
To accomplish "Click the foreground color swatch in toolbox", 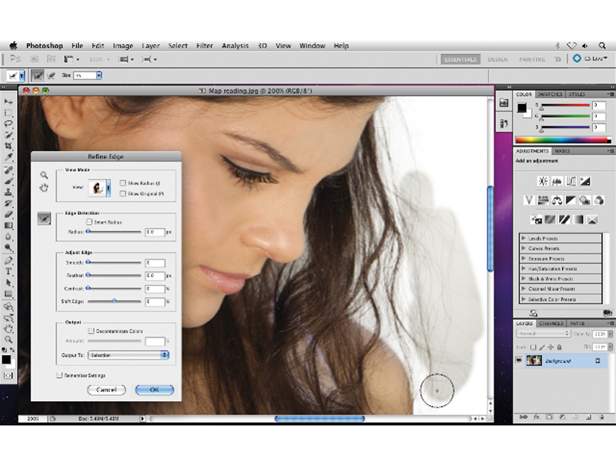I will (6, 359).
